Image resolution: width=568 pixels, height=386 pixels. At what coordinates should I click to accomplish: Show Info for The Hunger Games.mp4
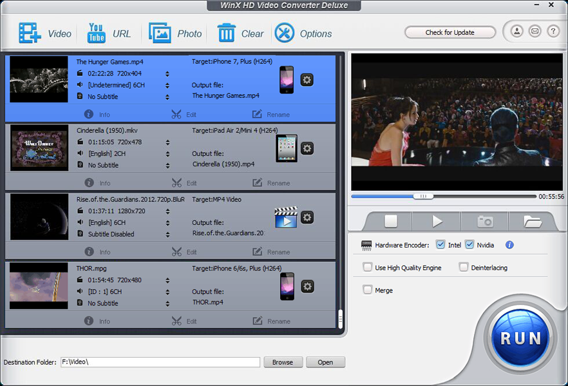tap(97, 115)
